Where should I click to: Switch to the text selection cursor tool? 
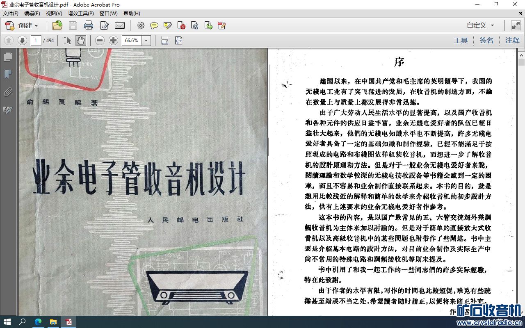[x=68, y=40]
